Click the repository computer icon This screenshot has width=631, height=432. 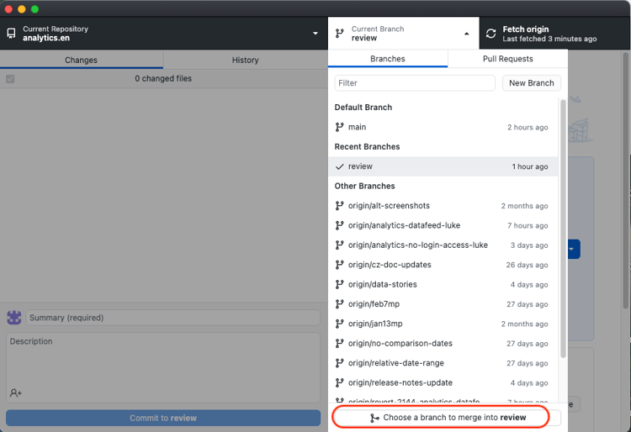click(x=11, y=34)
